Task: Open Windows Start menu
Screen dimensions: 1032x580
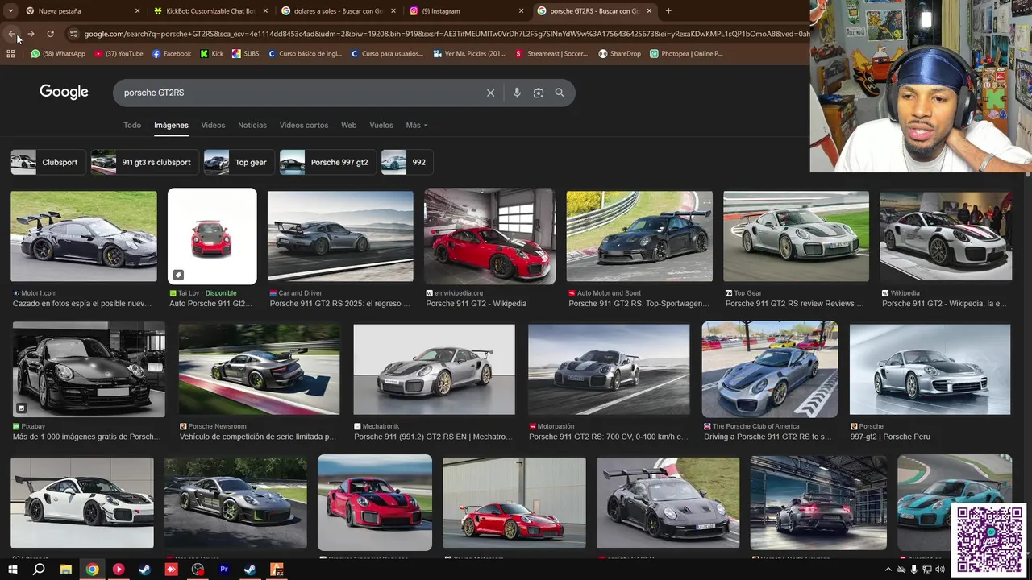Action: click(12, 570)
